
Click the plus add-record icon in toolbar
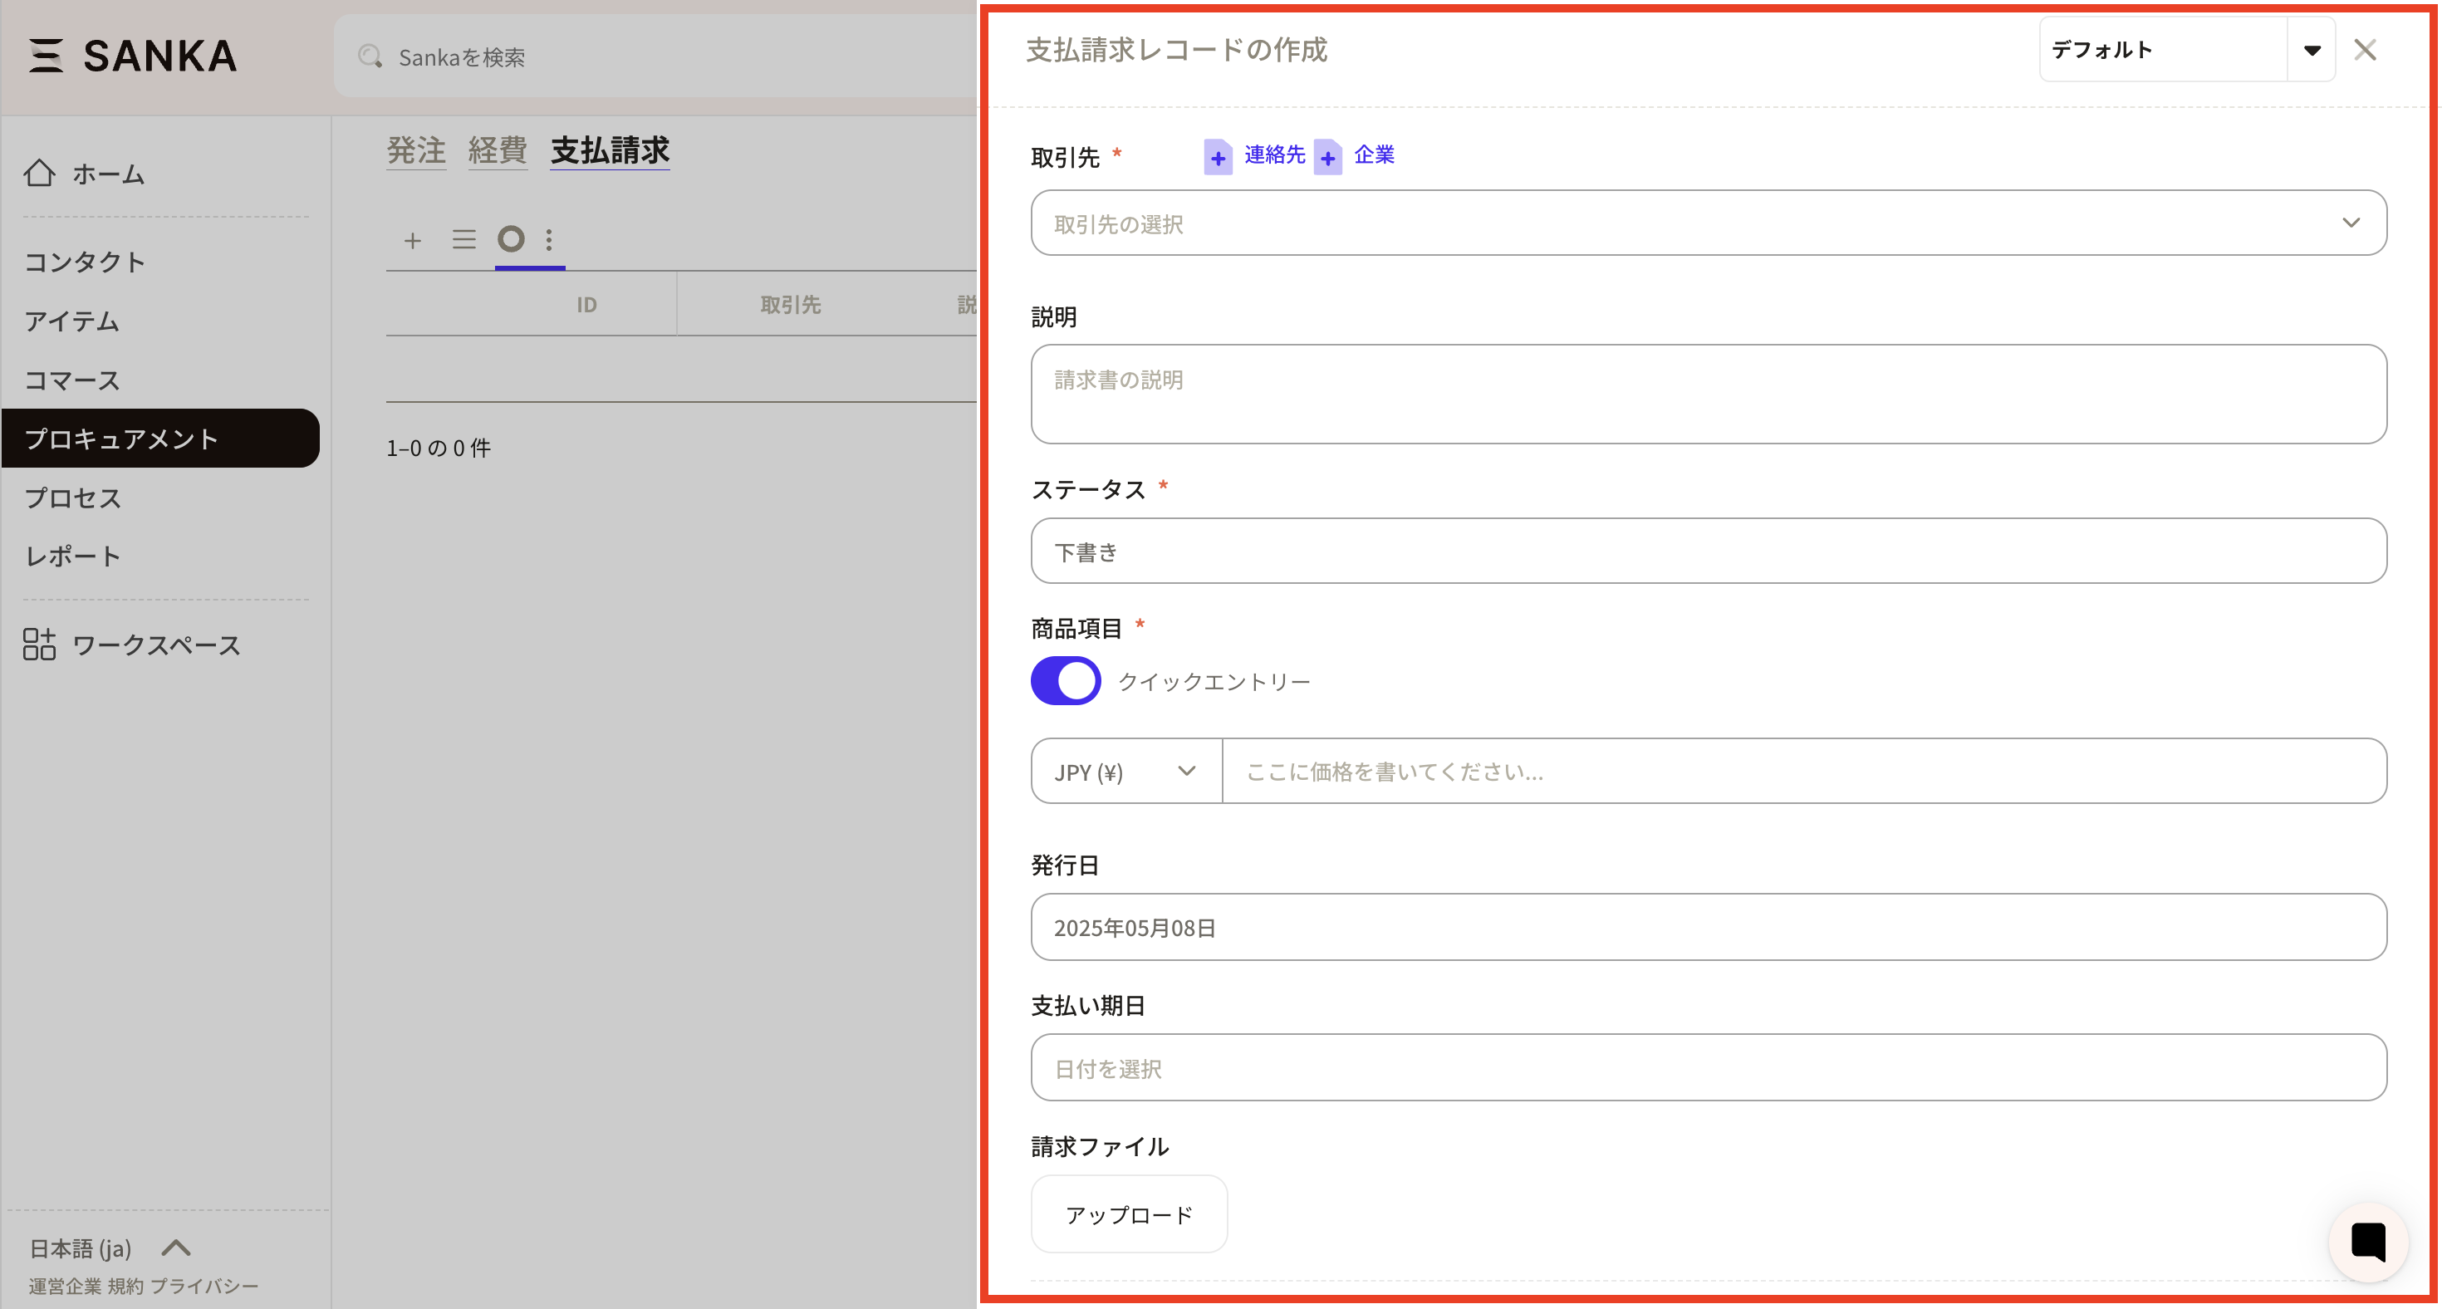pyautogui.click(x=412, y=240)
